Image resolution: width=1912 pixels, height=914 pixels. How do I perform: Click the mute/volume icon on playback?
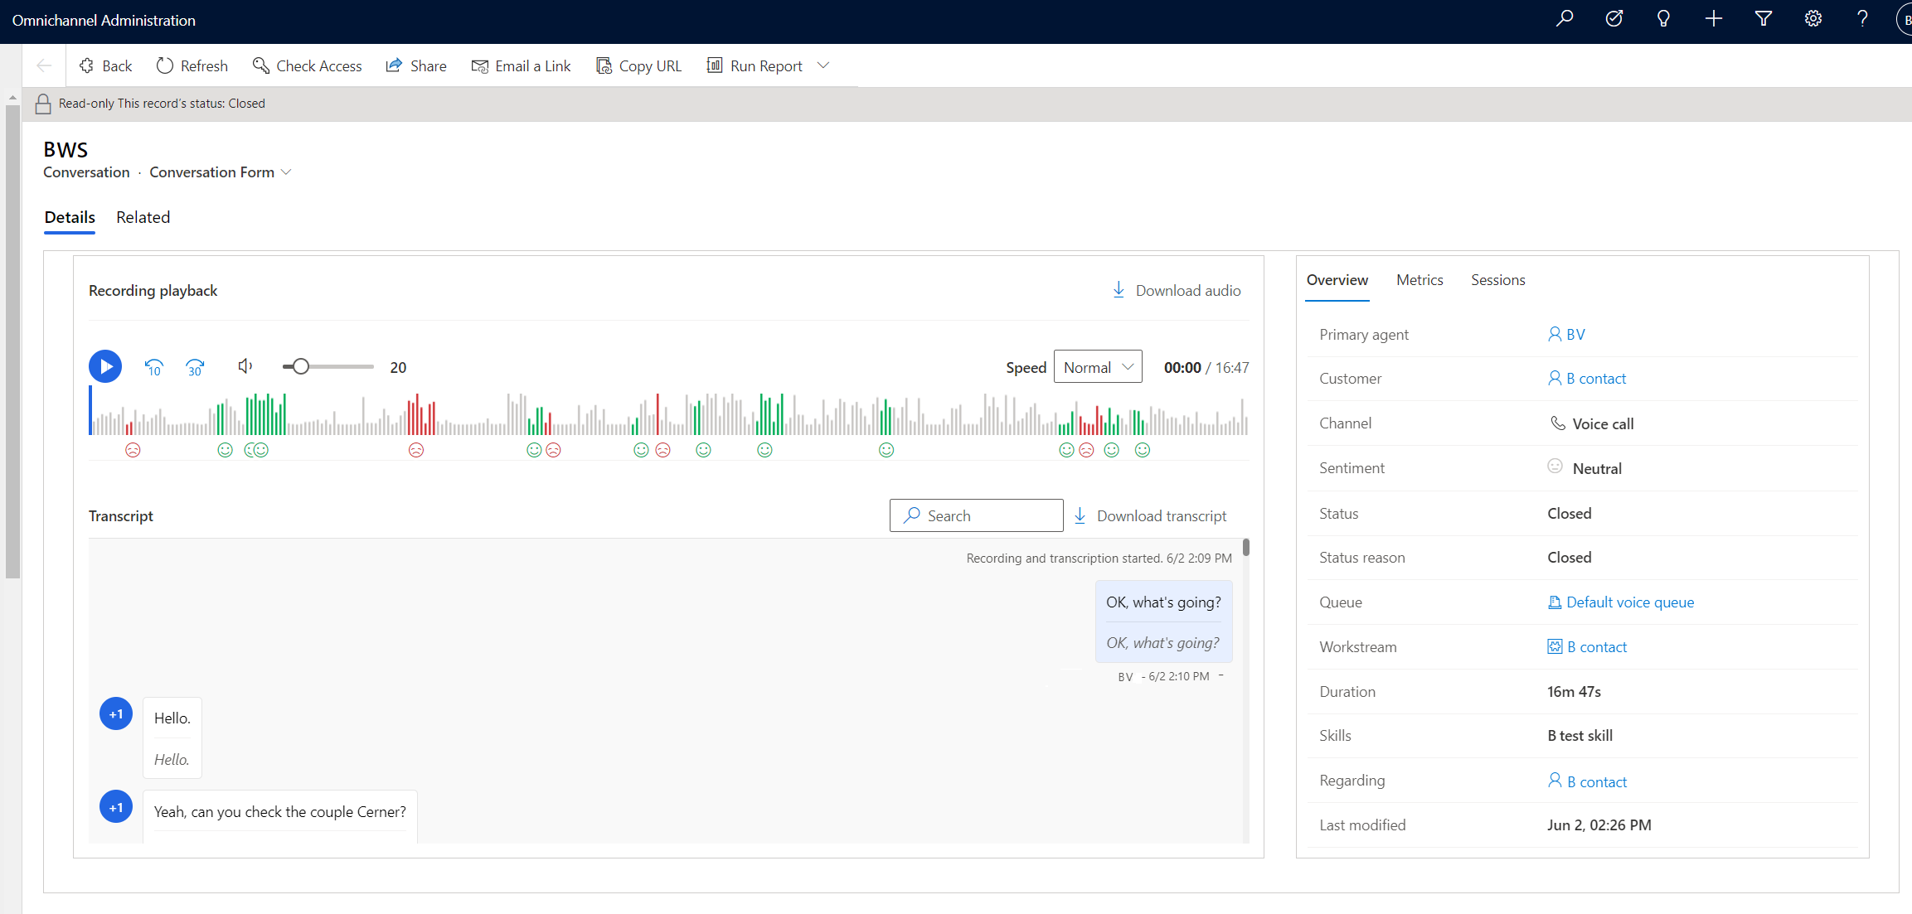coord(244,365)
